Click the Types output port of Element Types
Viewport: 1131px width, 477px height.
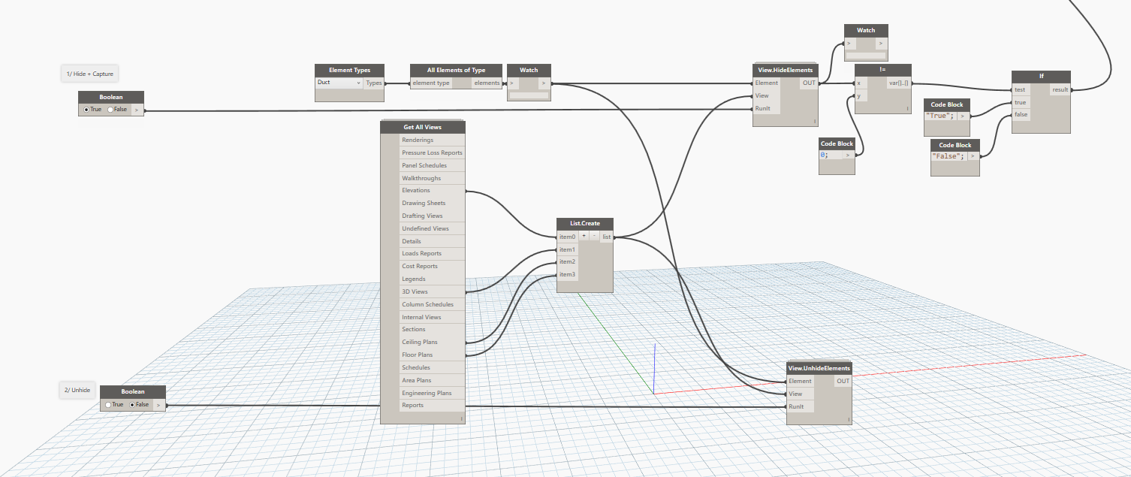pos(374,83)
